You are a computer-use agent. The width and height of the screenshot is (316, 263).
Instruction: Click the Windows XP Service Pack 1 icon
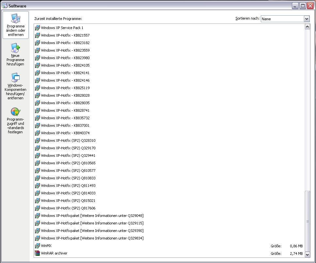[37, 28]
